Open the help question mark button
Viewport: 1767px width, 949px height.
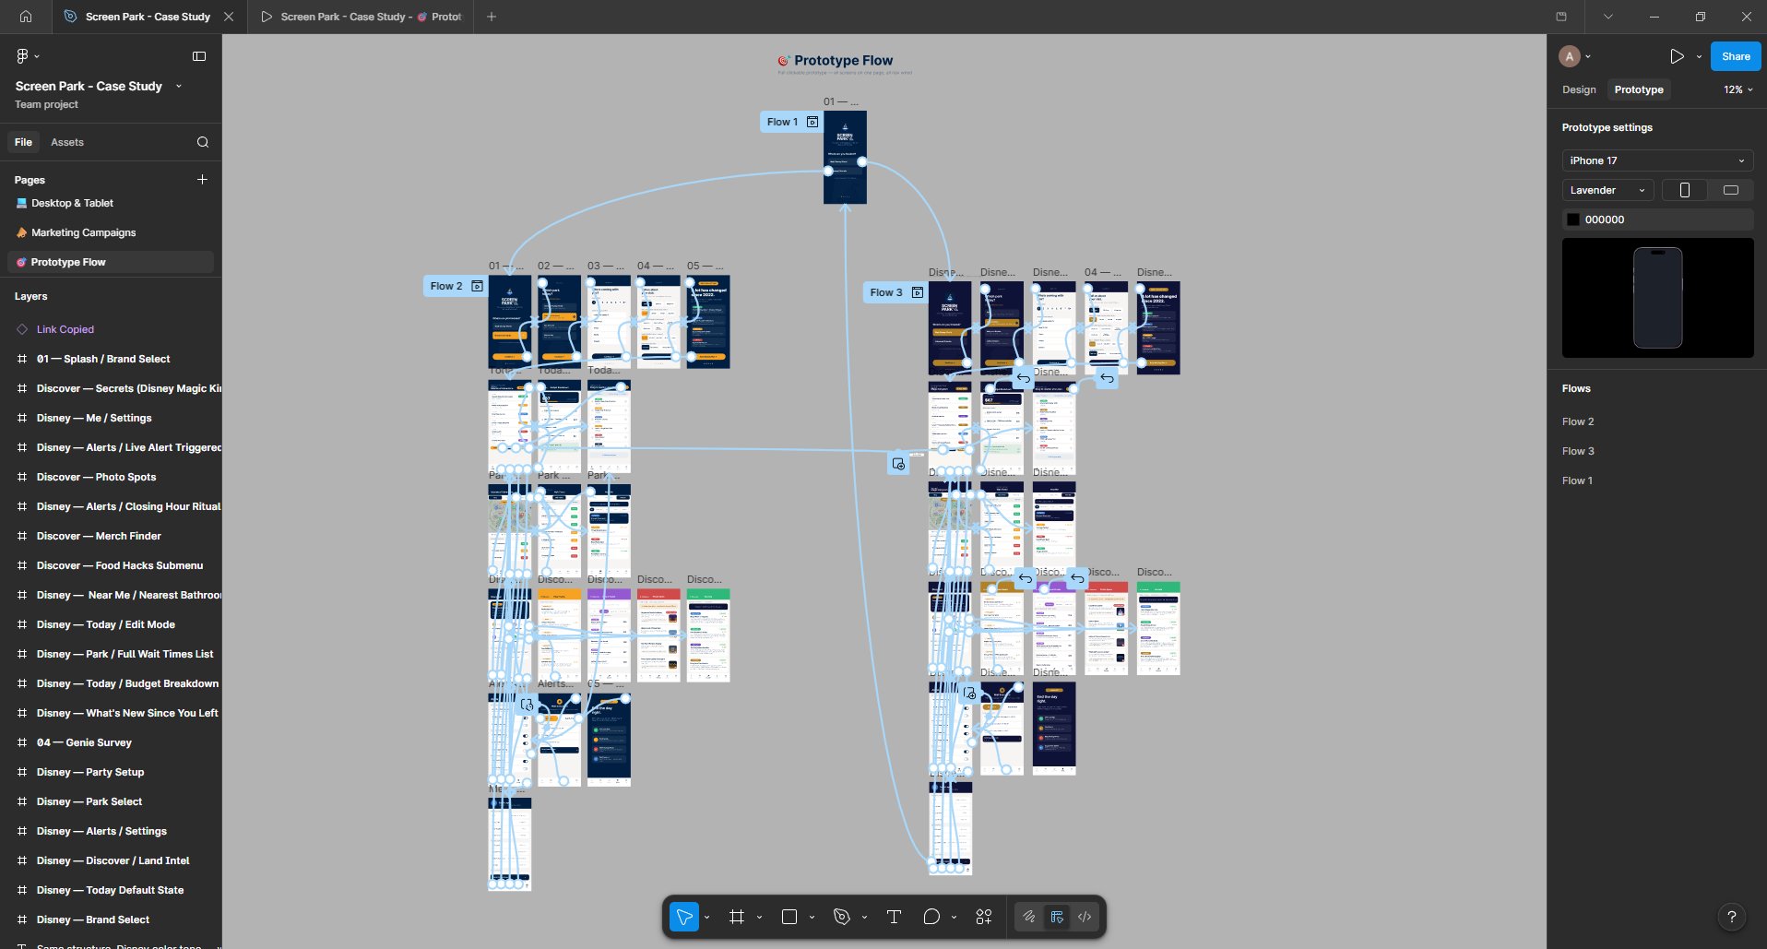1732,917
